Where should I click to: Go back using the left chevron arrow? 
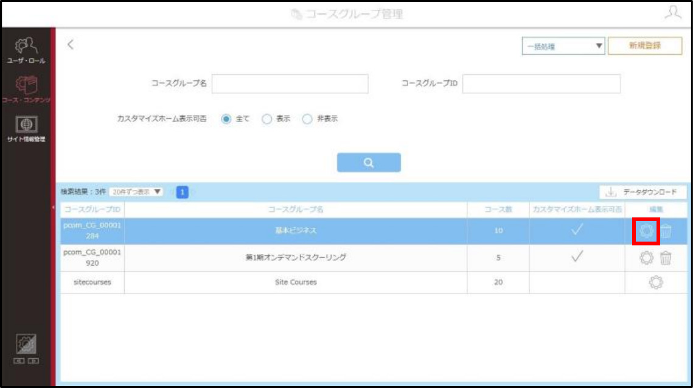pos(70,44)
